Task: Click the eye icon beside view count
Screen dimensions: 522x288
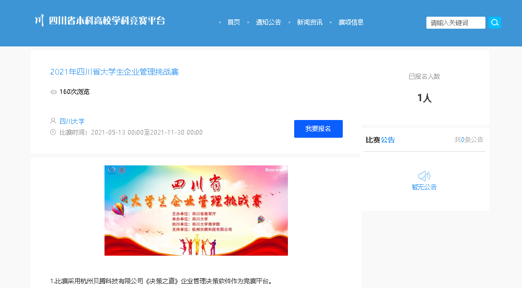Action: click(x=53, y=92)
